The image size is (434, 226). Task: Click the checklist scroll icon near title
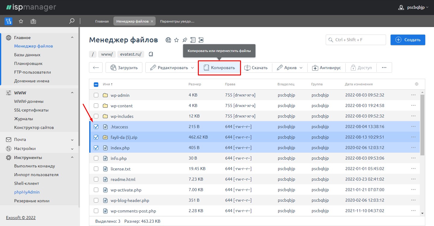pyautogui.click(x=193, y=40)
